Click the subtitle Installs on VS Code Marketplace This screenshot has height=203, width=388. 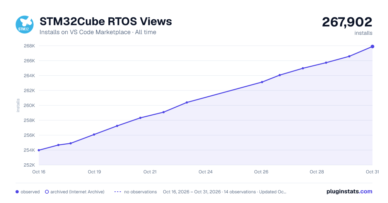click(85, 32)
